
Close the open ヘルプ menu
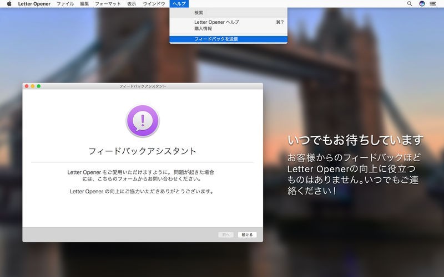click(179, 4)
